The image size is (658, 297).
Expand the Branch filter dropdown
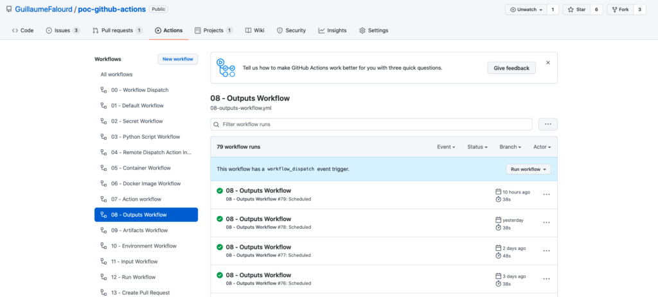tap(510, 147)
